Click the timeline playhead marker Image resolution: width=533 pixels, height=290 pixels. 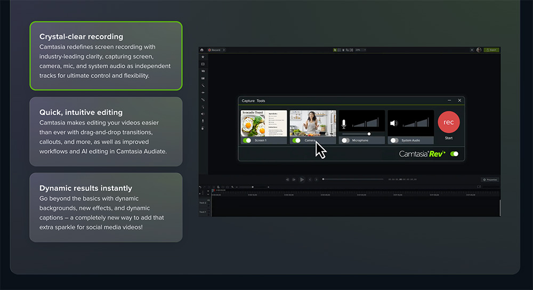click(x=213, y=190)
